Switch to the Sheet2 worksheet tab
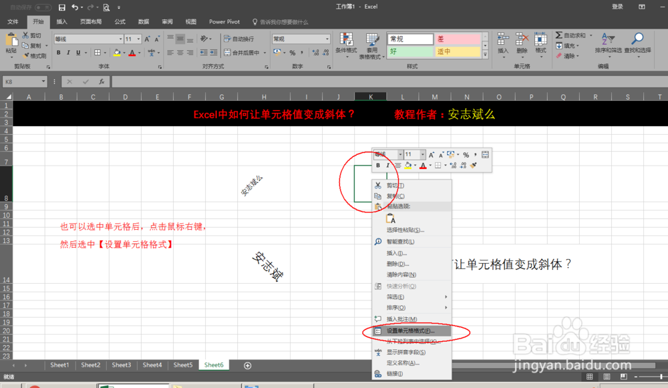 click(90, 365)
